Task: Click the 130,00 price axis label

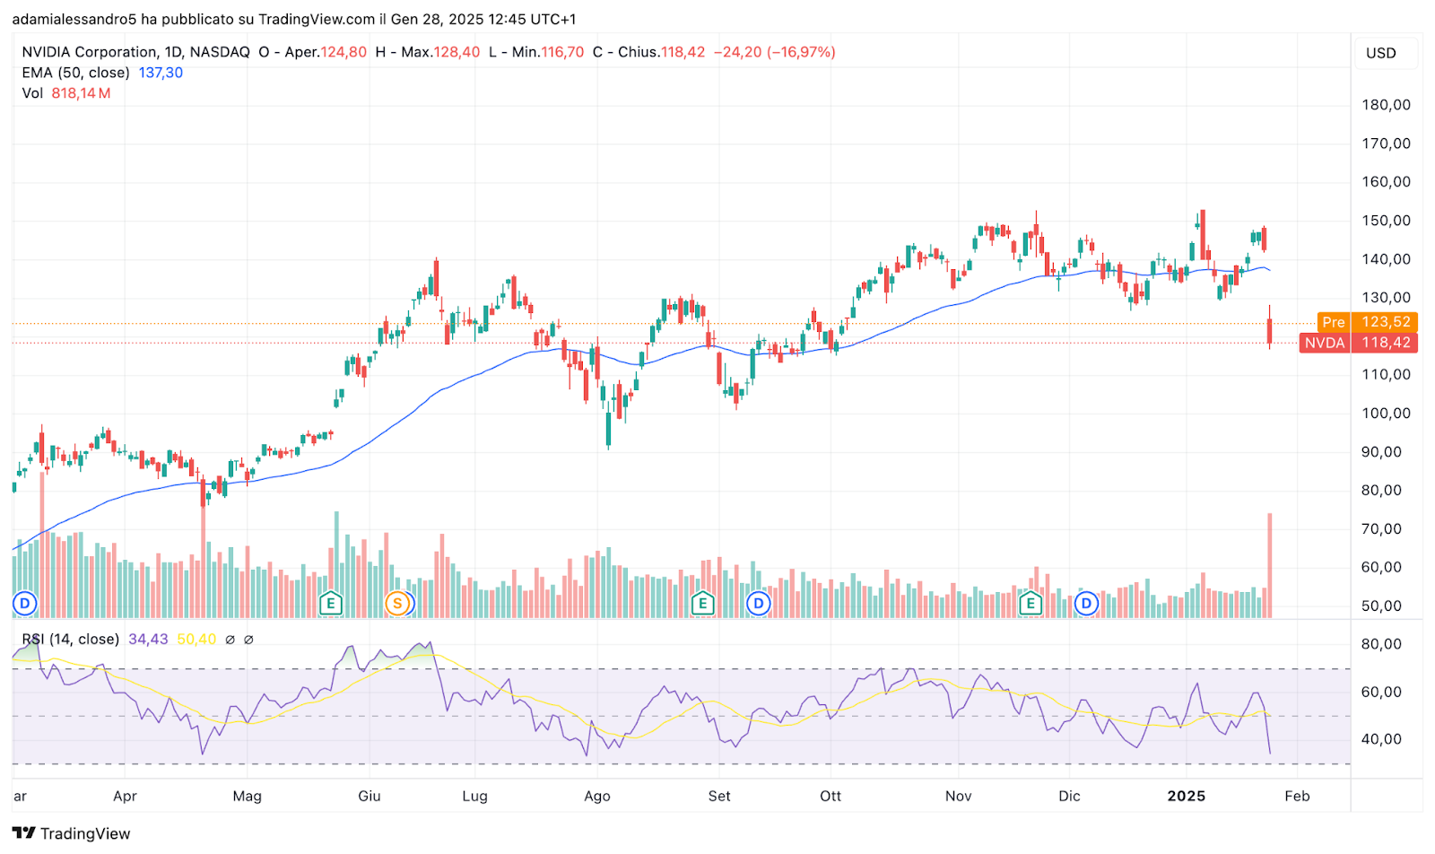Action: tap(1386, 298)
